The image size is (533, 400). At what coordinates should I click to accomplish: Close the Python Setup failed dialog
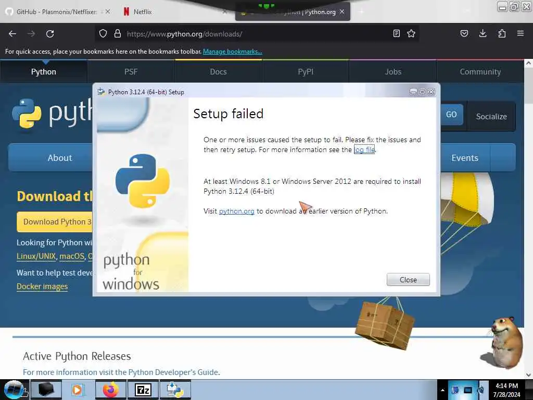tap(408, 280)
